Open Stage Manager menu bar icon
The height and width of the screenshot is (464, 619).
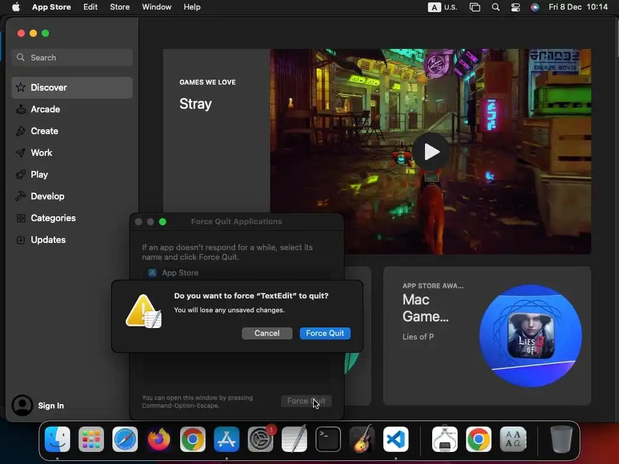point(475,7)
